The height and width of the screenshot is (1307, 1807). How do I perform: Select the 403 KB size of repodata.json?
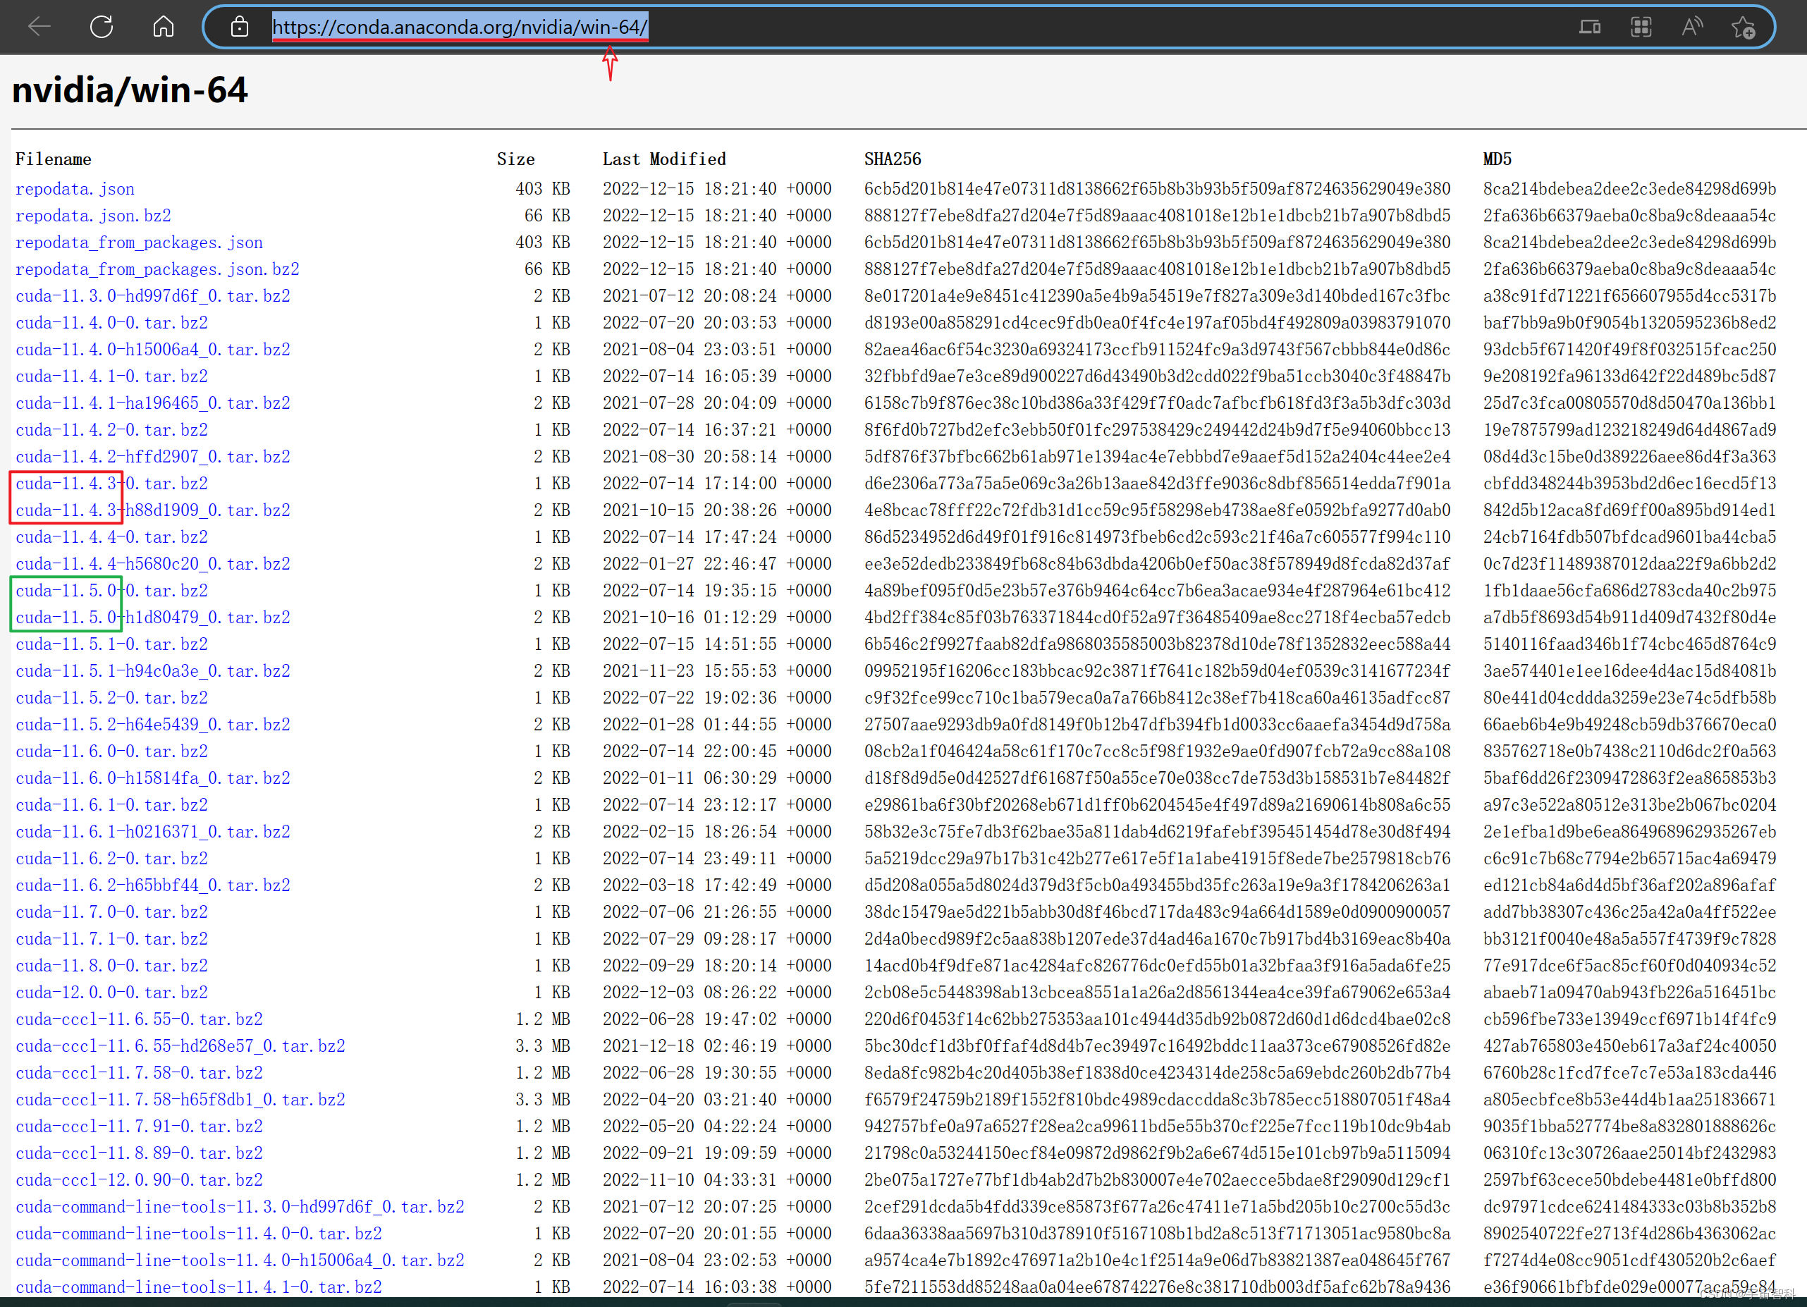coord(543,189)
